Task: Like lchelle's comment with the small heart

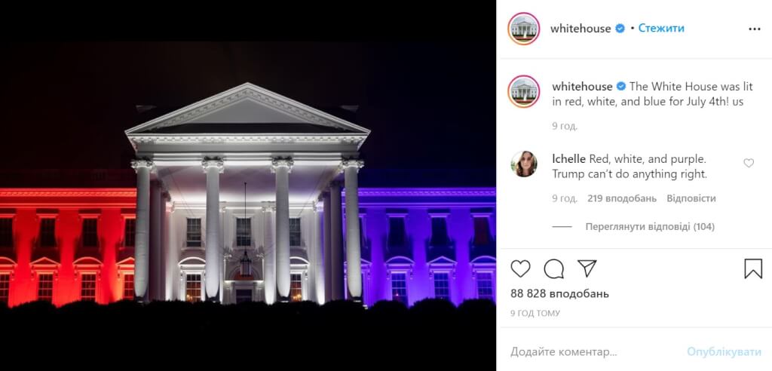Action: point(749,163)
